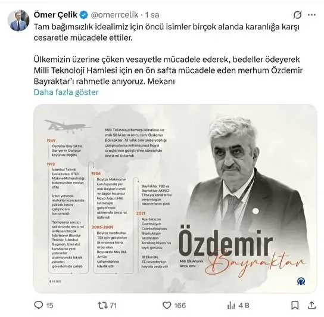The width and height of the screenshot is (324, 317).
Task: Click the blue verified badge
Action: [x=84, y=15]
